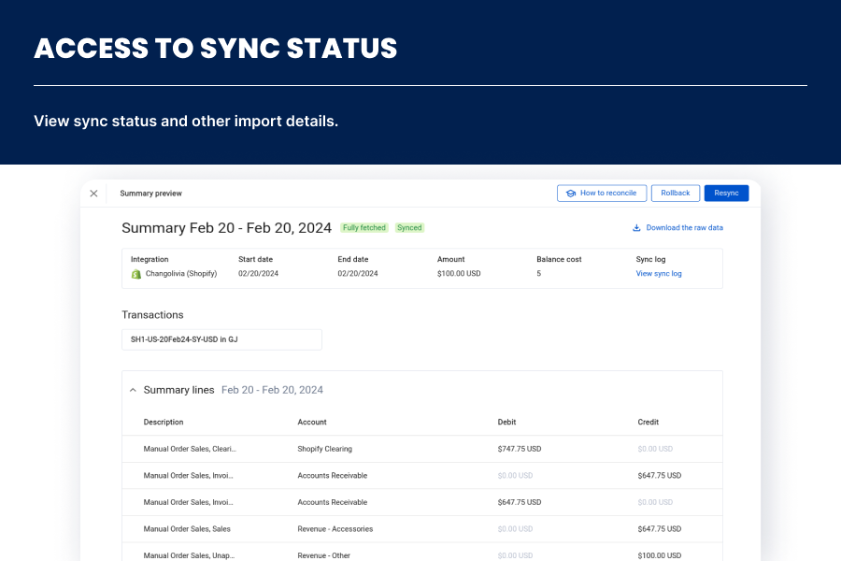Image resolution: width=841 pixels, height=561 pixels.
Task: Click the Changolivia (Shopify) integration name
Action: click(181, 274)
